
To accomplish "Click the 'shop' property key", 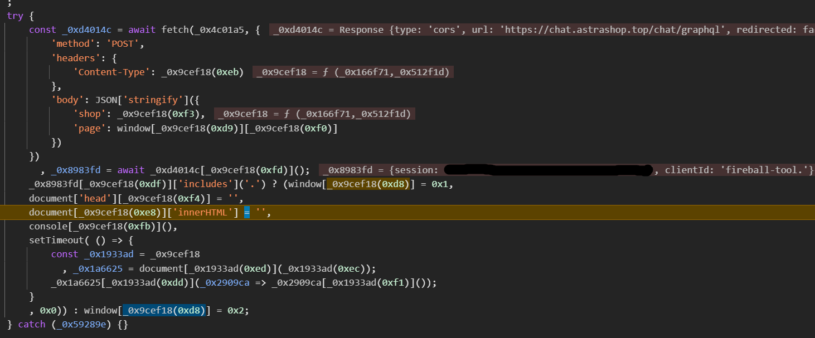I will (x=90, y=114).
